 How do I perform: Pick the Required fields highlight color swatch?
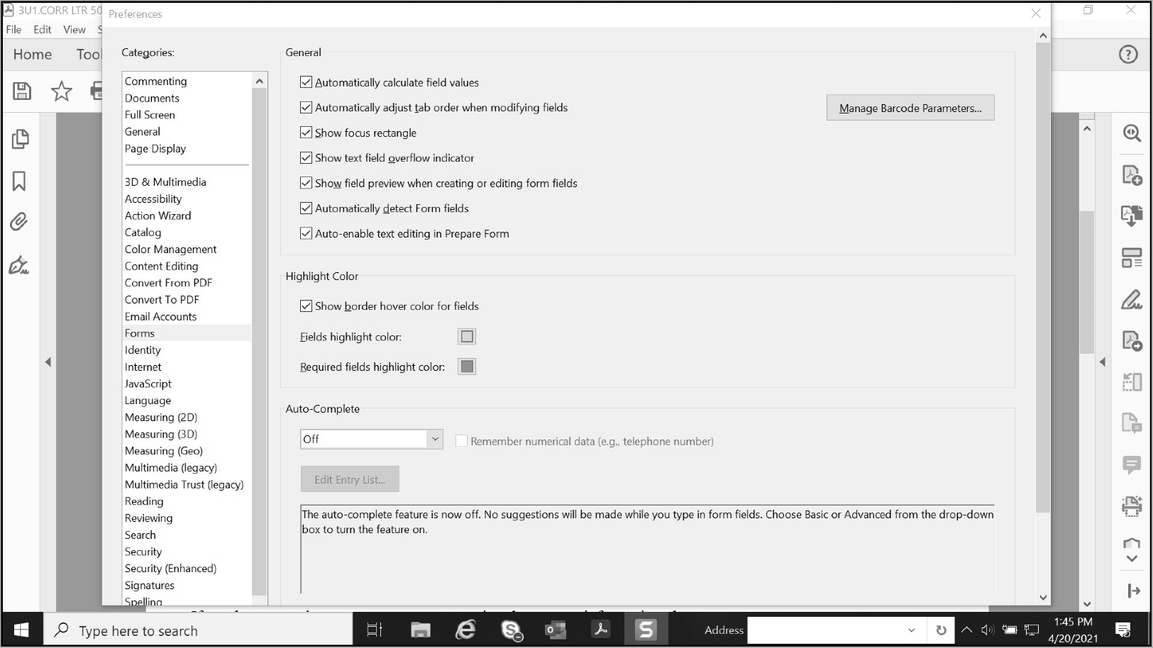click(x=467, y=367)
